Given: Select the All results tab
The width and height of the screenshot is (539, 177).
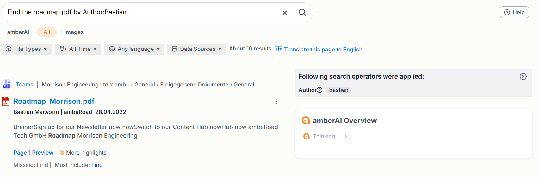Looking at the screenshot, I should coord(47,32).
